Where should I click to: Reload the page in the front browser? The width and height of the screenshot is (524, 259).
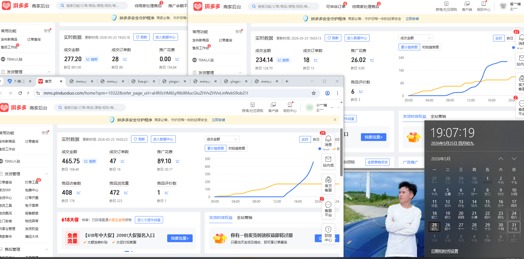click(x=20, y=93)
